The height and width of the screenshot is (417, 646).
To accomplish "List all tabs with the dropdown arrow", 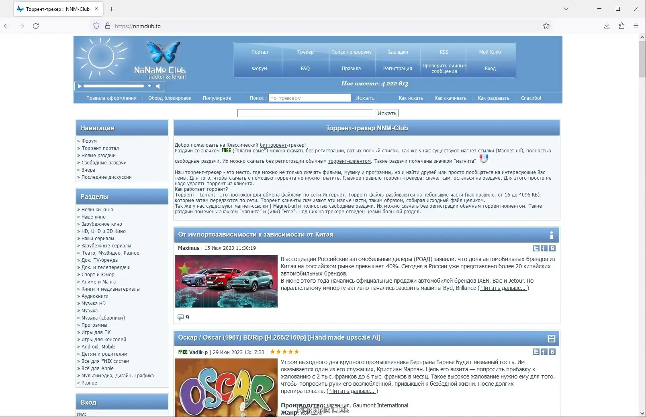I will tap(566, 9).
